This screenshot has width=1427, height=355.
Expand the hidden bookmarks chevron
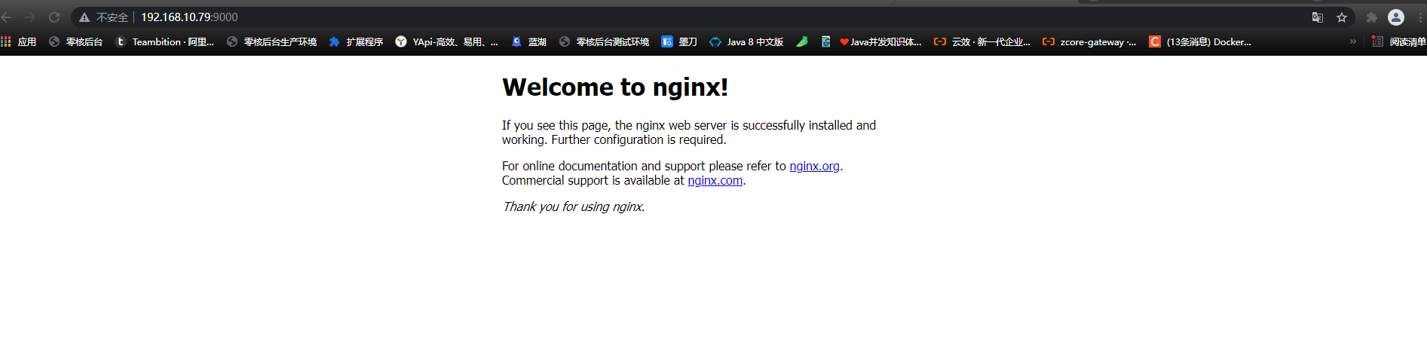pos(1352,41)
